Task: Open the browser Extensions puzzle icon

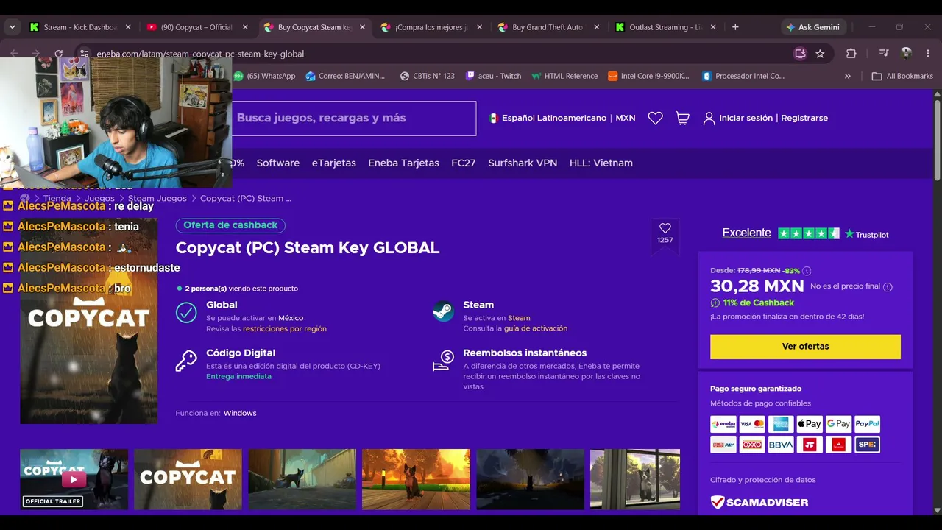Action: pyautogui.click(x=851, y=54)
